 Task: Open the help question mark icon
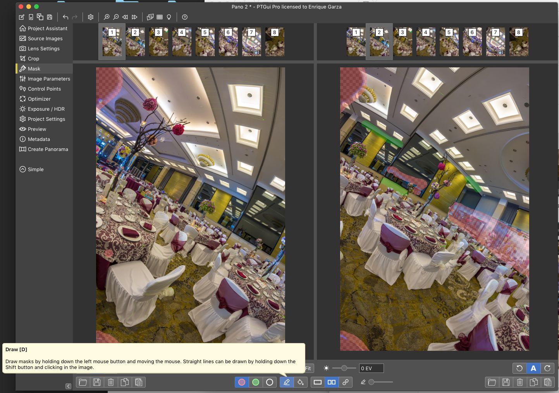(185, 17)
